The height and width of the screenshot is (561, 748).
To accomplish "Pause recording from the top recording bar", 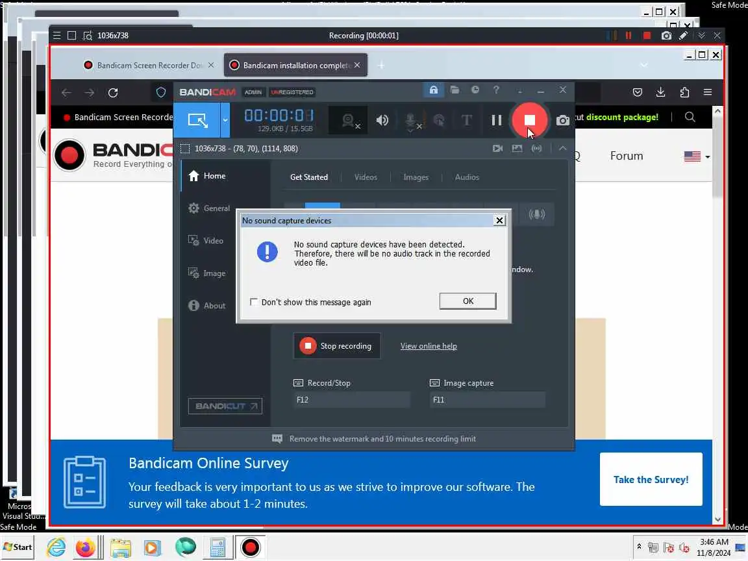I will 629,36.
